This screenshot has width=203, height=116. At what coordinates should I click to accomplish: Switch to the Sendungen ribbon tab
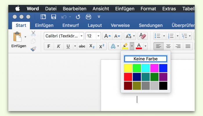(x=151, y=26)
